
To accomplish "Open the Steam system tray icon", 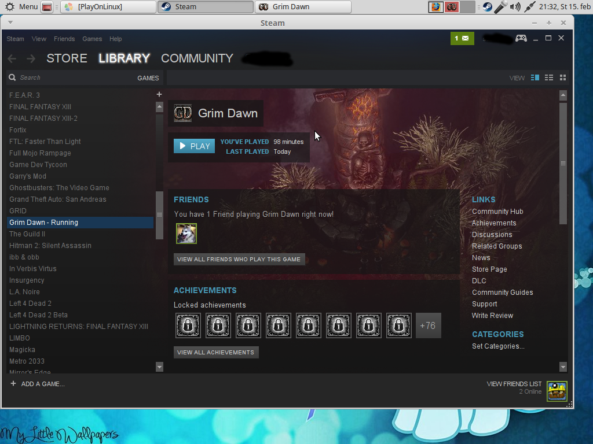I will (488, 7).
